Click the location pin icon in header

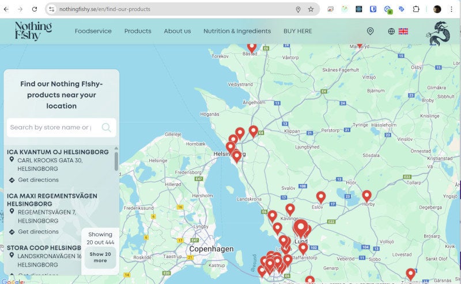(370, 31)
